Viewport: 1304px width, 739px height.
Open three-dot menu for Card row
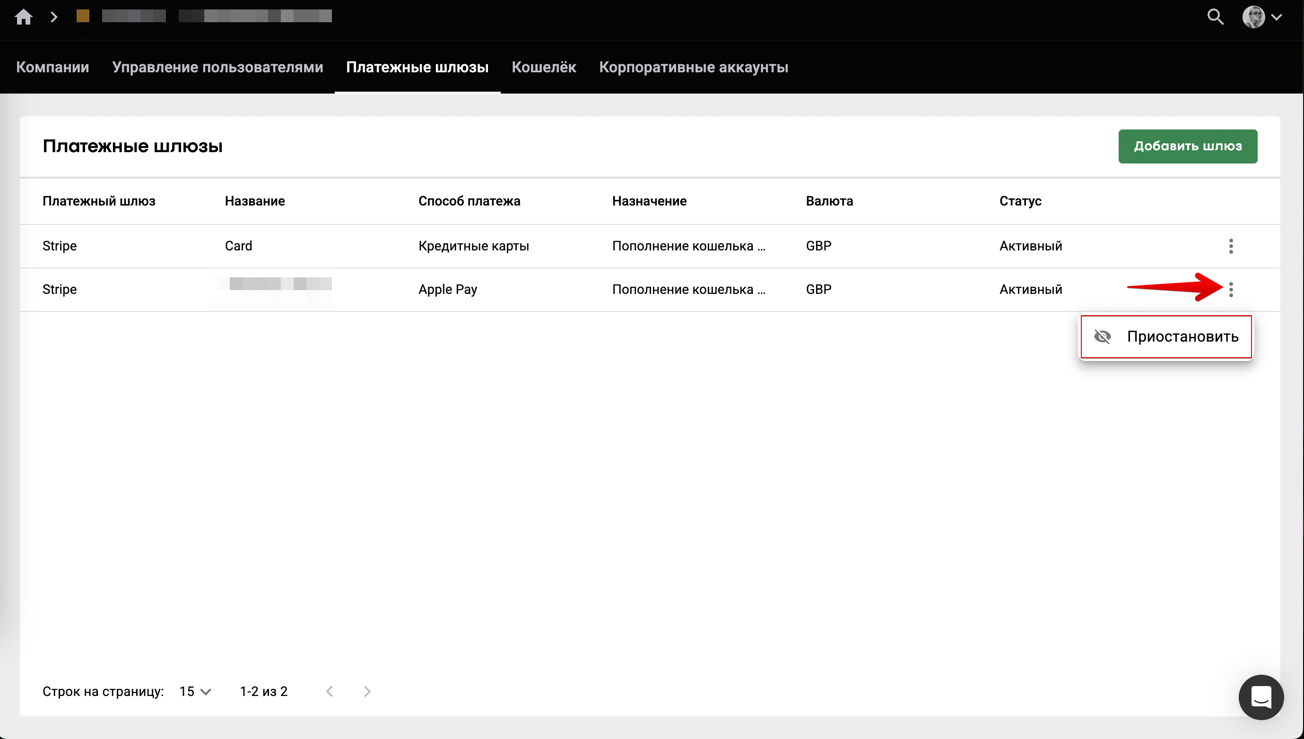1231,246
